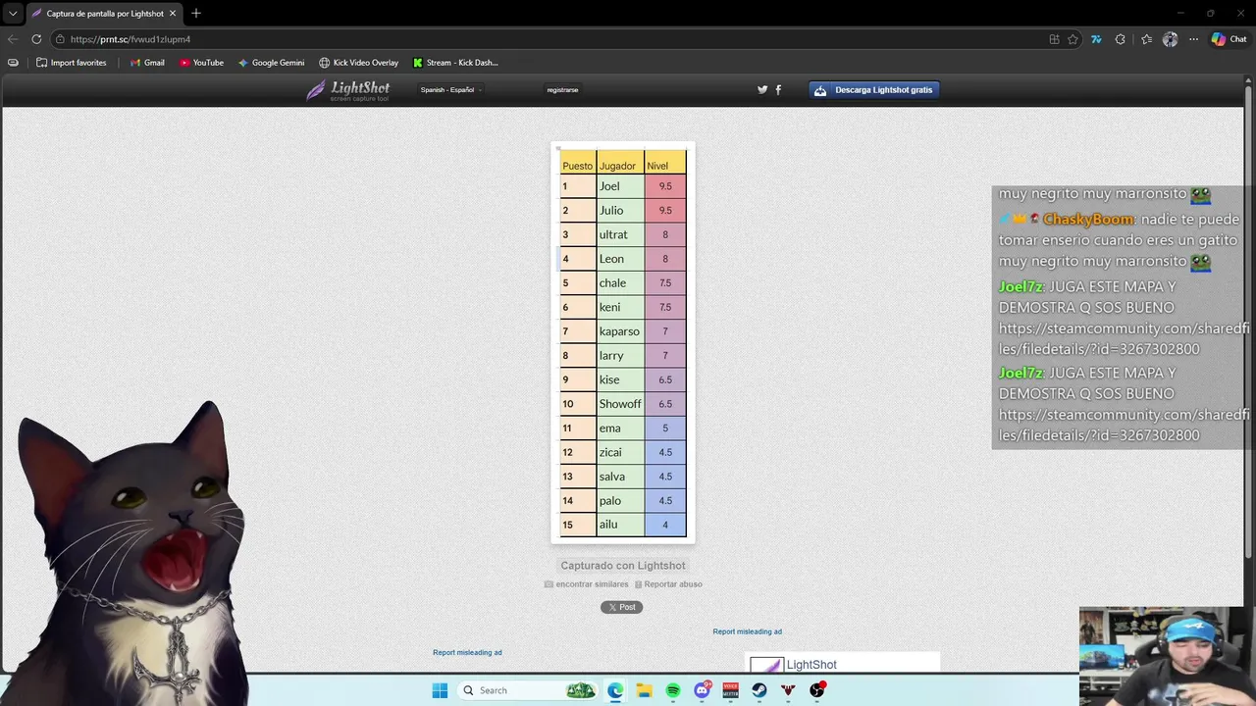Open the Google Gemini bookmark
The height and width of the screenshot is (706, 1256).
point(271,63)
